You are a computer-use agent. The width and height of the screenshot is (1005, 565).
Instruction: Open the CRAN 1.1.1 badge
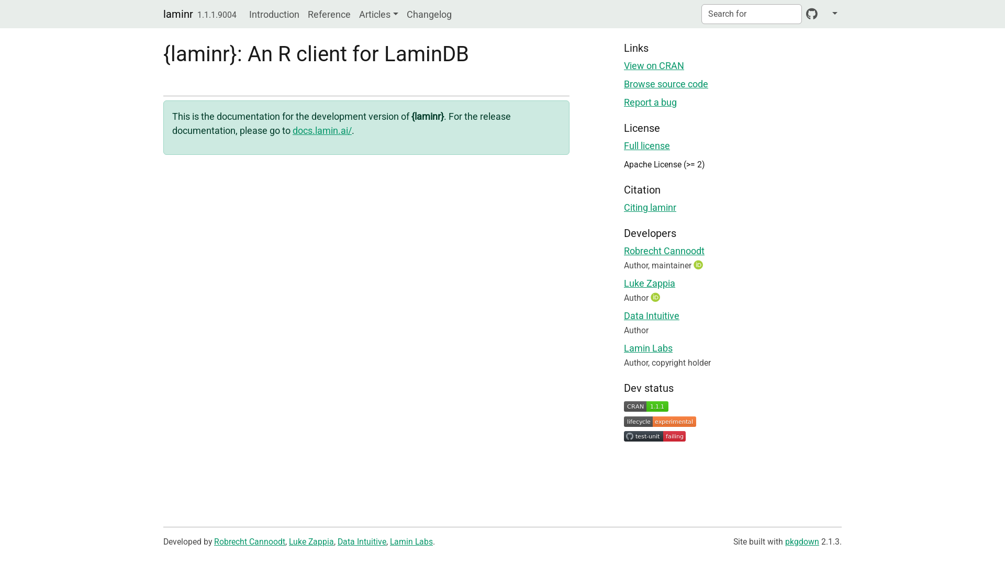(x=646, y=406)
